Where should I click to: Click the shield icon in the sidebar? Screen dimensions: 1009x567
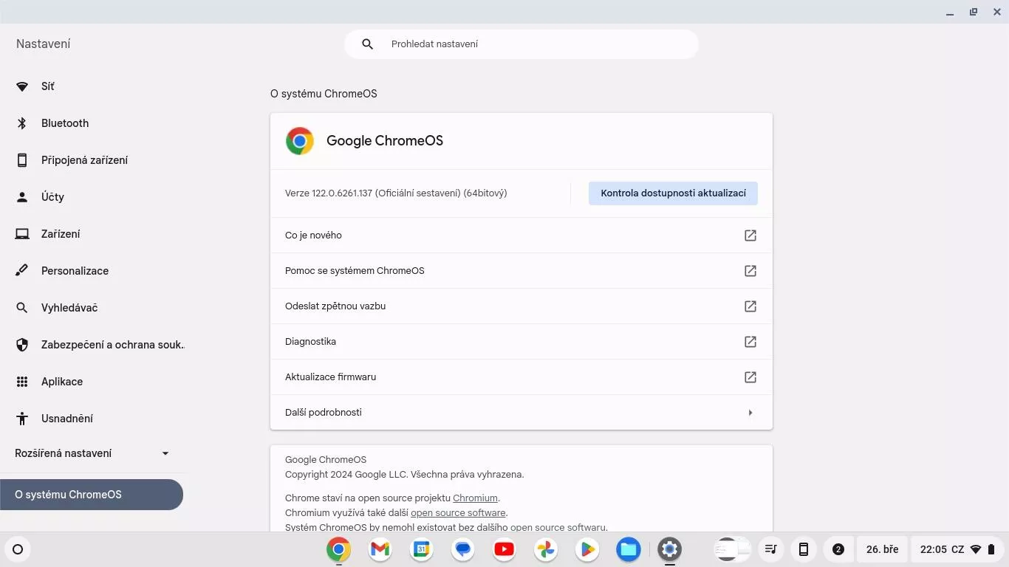22,345
